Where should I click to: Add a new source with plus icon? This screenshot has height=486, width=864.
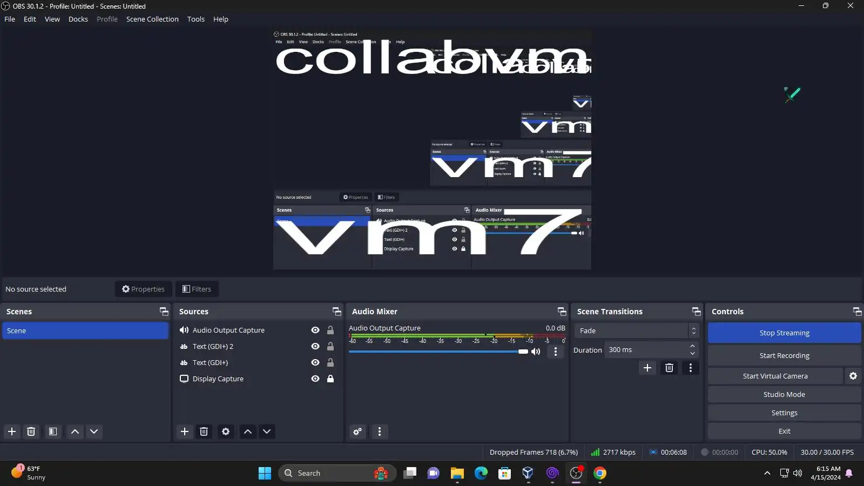tap(185, 431)
